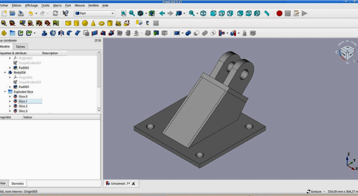
Task: Create a new document
Action: tap(4, 13)
